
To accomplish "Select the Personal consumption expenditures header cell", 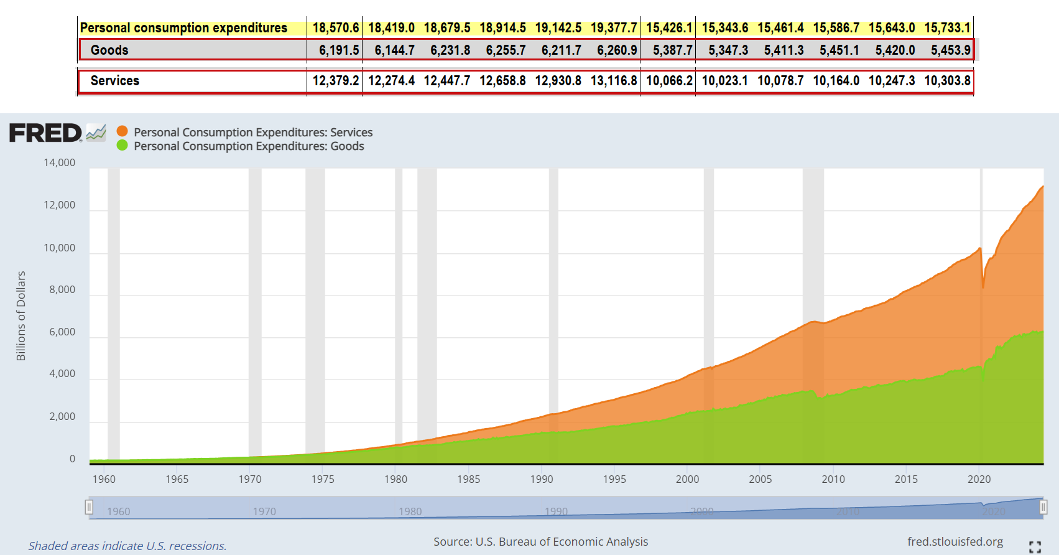I will (184, 28).
